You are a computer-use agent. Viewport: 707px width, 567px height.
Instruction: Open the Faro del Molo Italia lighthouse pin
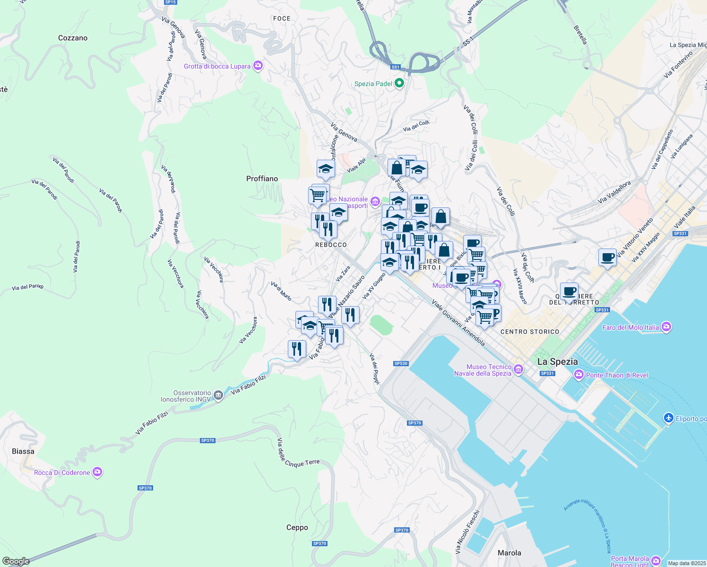click(x=667, y=327)
